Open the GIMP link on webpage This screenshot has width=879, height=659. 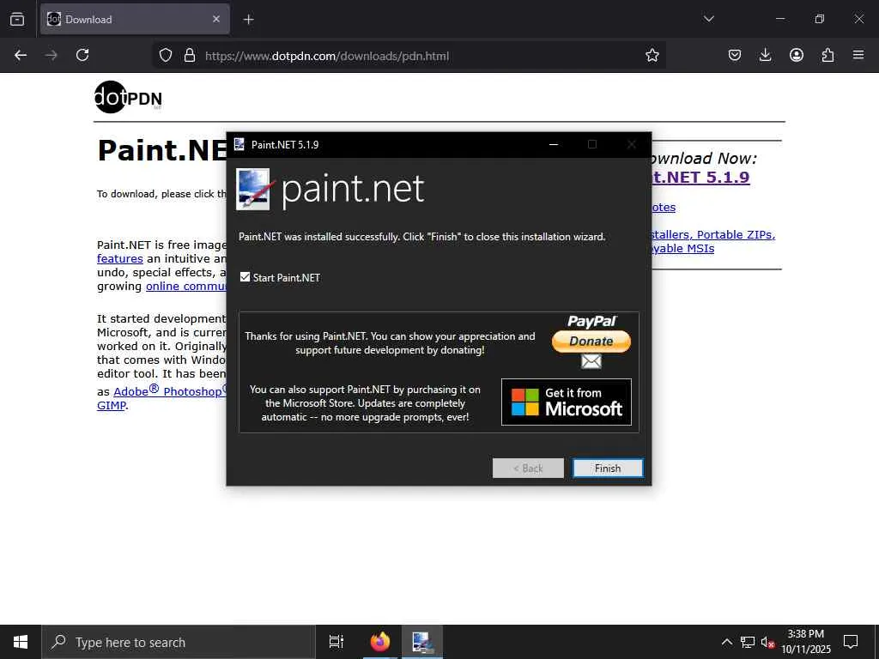click(112, 405)
